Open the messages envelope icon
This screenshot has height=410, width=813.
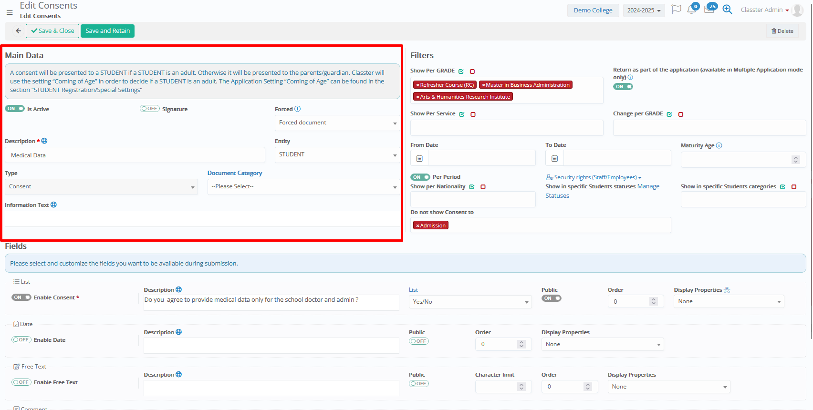click(709, 10)
